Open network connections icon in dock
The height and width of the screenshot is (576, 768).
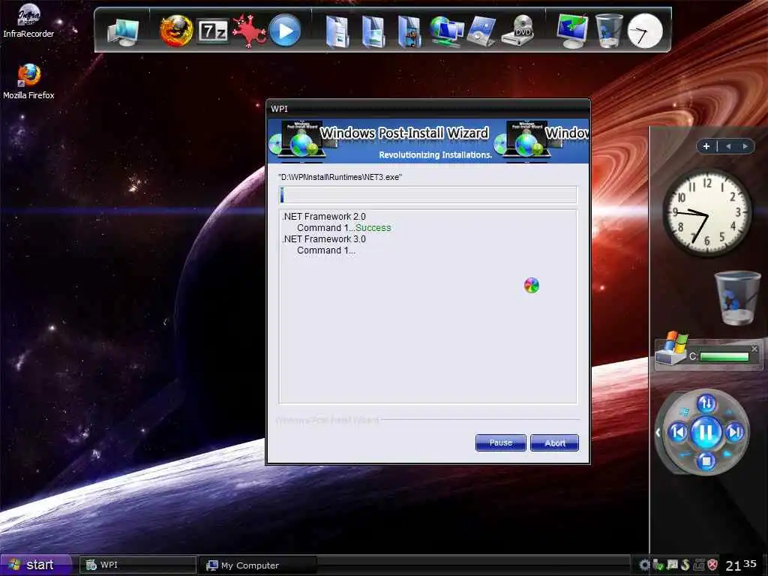click(446, 31)
